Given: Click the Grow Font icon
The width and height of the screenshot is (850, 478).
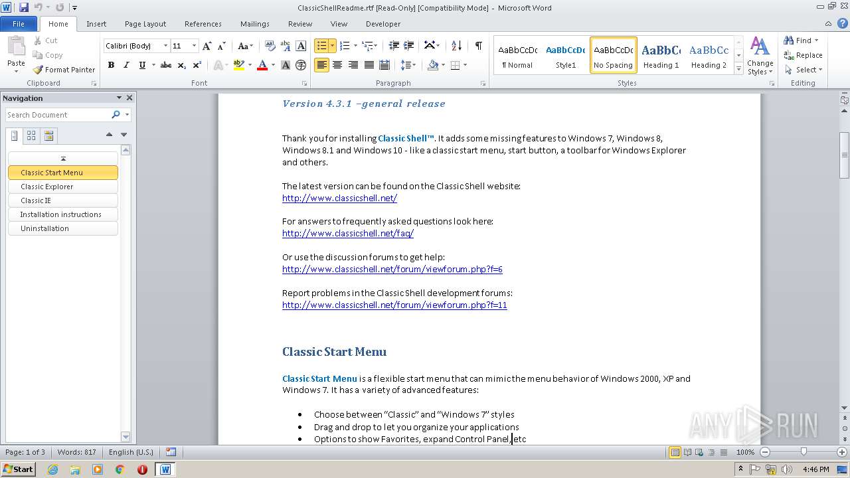Looking at the screenshot, I should [207, 46].
